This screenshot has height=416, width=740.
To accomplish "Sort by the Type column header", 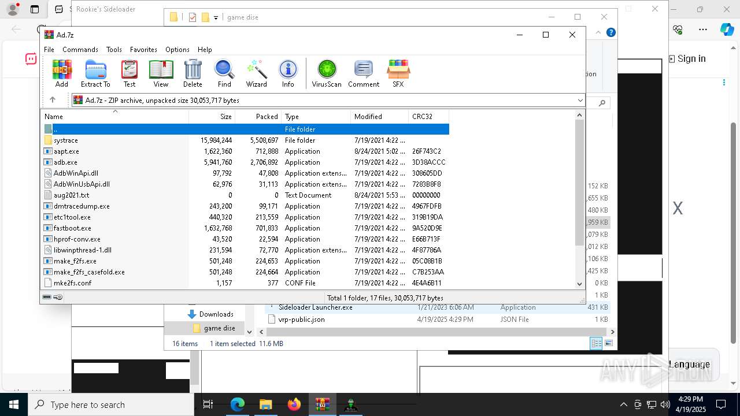I will tap(316, 117).
